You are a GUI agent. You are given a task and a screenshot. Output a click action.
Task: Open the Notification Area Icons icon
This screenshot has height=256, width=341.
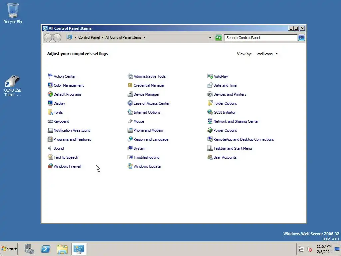point(50,130)
